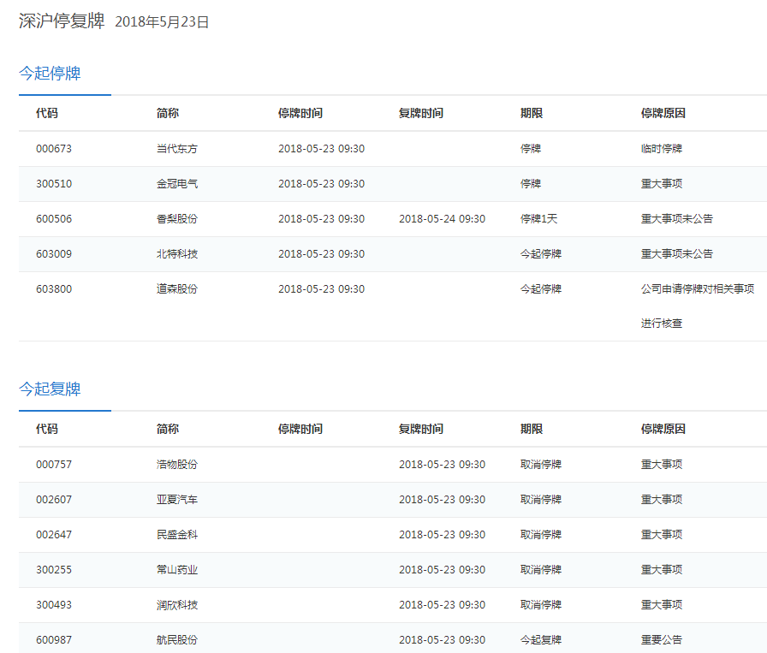Open the 道森股份 stock name
767x653 pixels.
176,289
